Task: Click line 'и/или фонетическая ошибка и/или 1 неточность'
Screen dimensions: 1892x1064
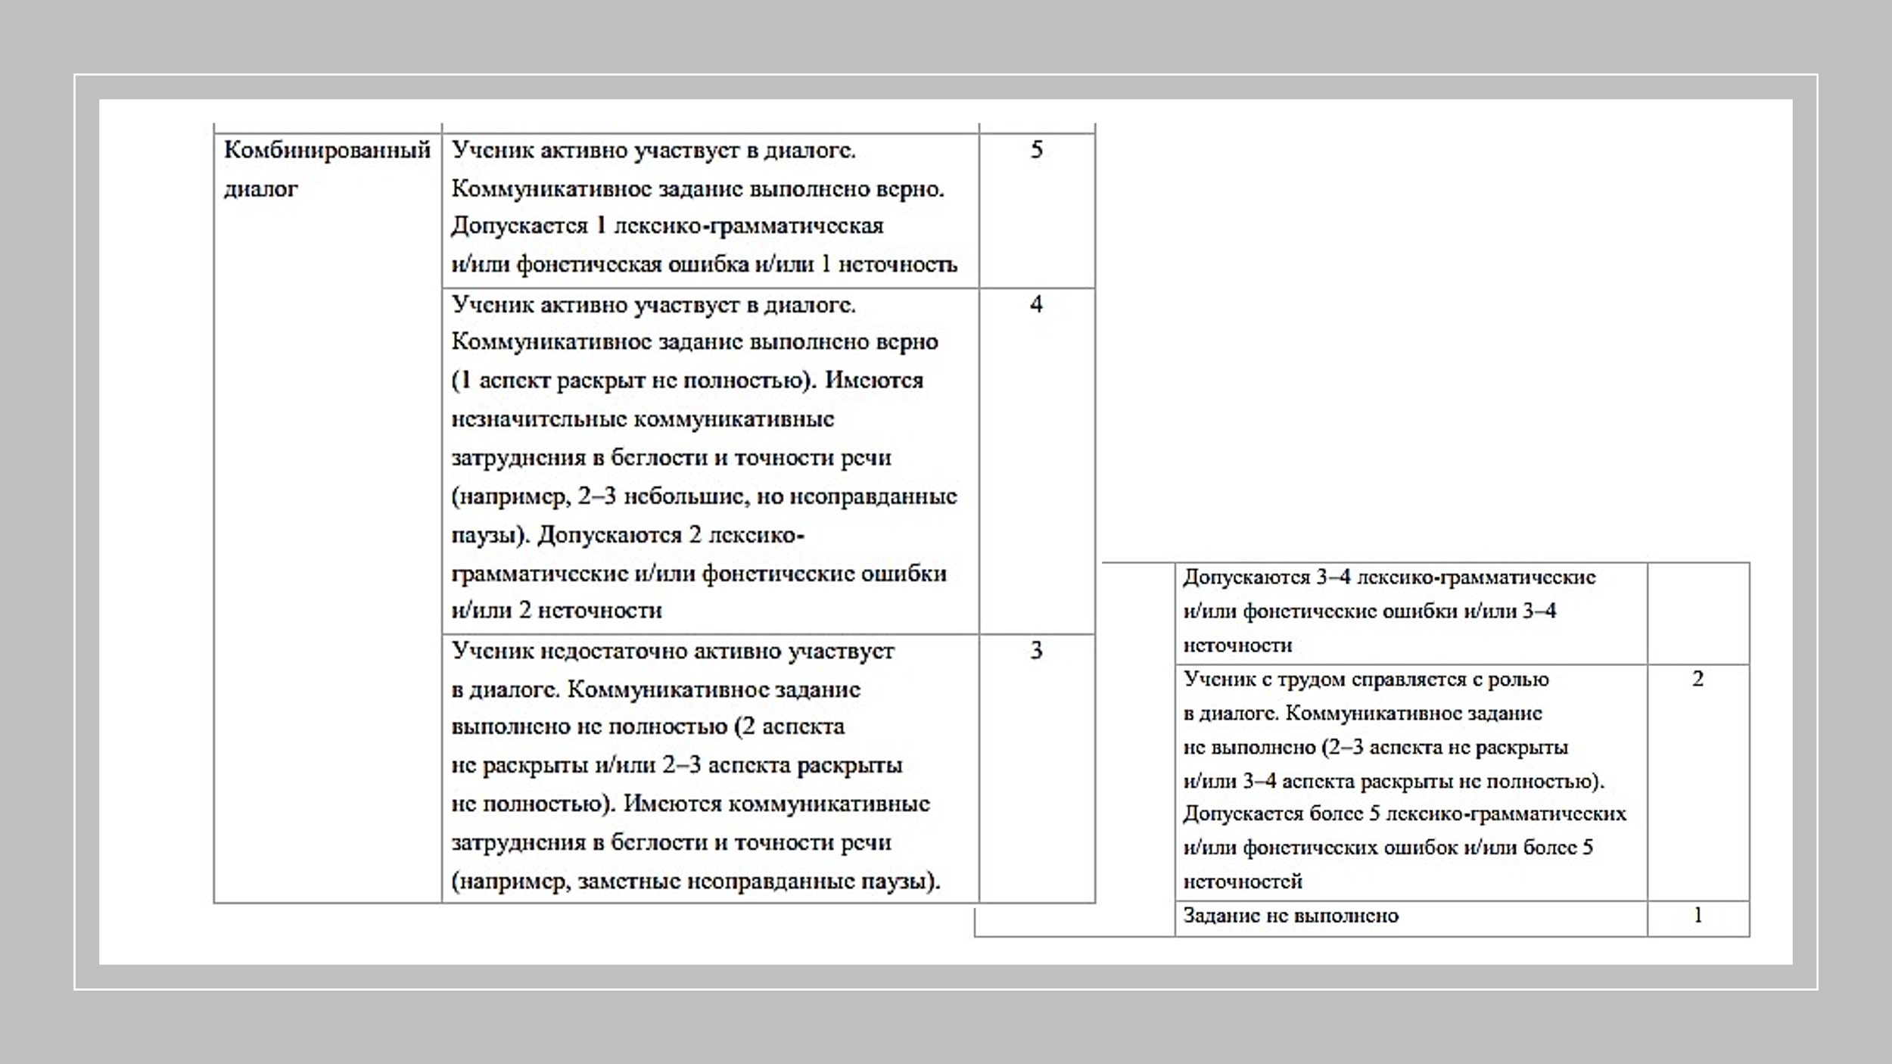Action: click(x=705, y=265)
